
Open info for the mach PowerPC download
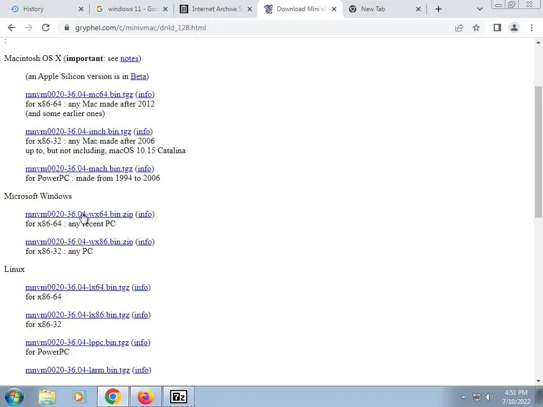coord(144,169)
